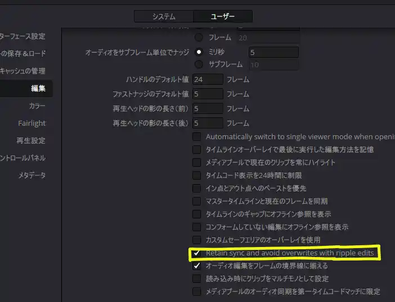Screen dimensions: 395x302
Task: Click the 再生ヘッドの影の長さ(前) field
Action: click(208, 108)
